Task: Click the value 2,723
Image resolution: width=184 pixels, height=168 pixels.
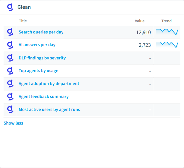Action: point(145,45)
